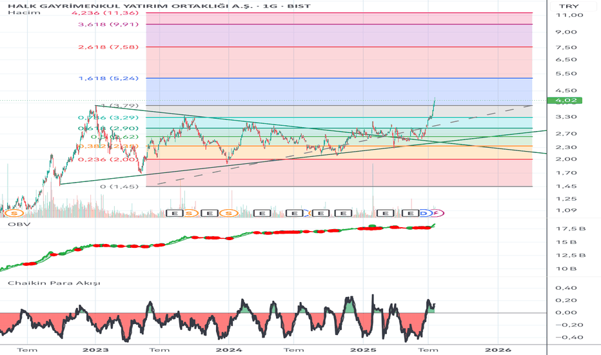Click the 1,09 value on the price axis

(566, 210)
